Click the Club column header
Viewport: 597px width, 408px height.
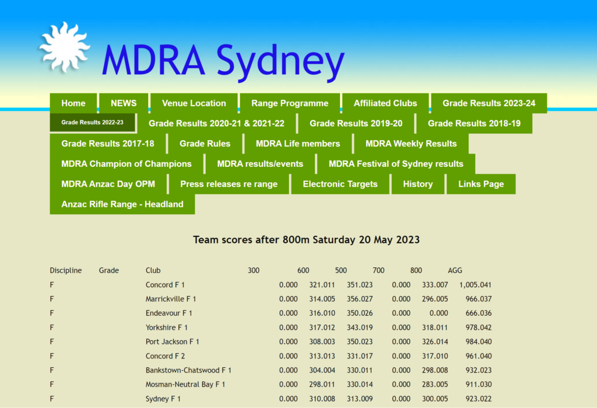153,270
